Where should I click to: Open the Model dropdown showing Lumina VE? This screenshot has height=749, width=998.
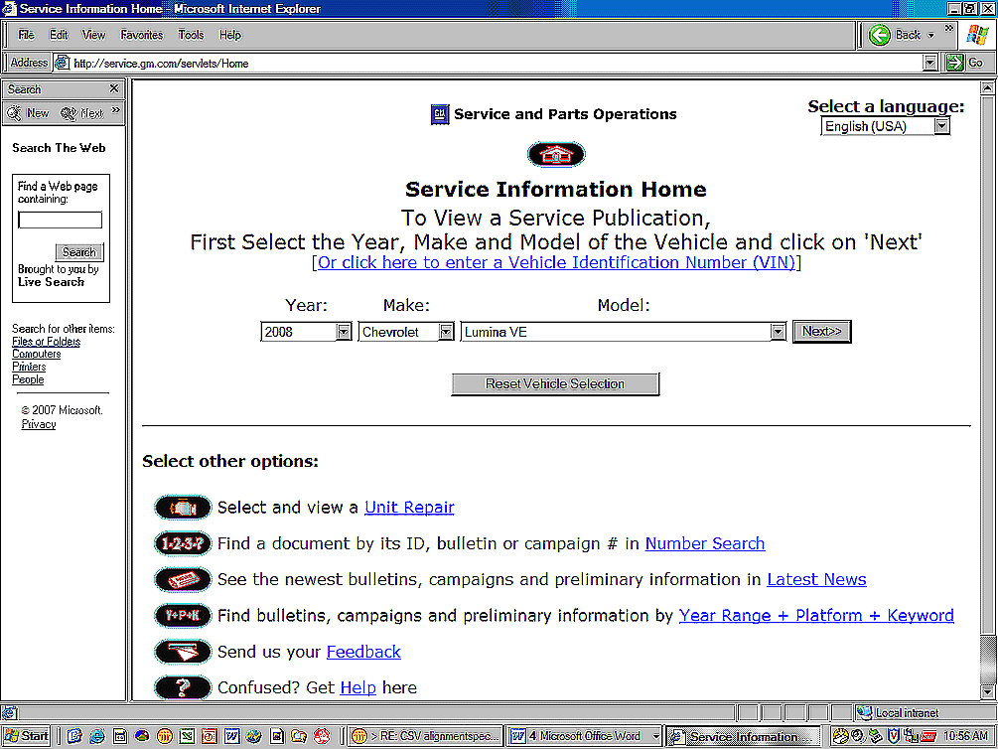click(x=778, y=332)
